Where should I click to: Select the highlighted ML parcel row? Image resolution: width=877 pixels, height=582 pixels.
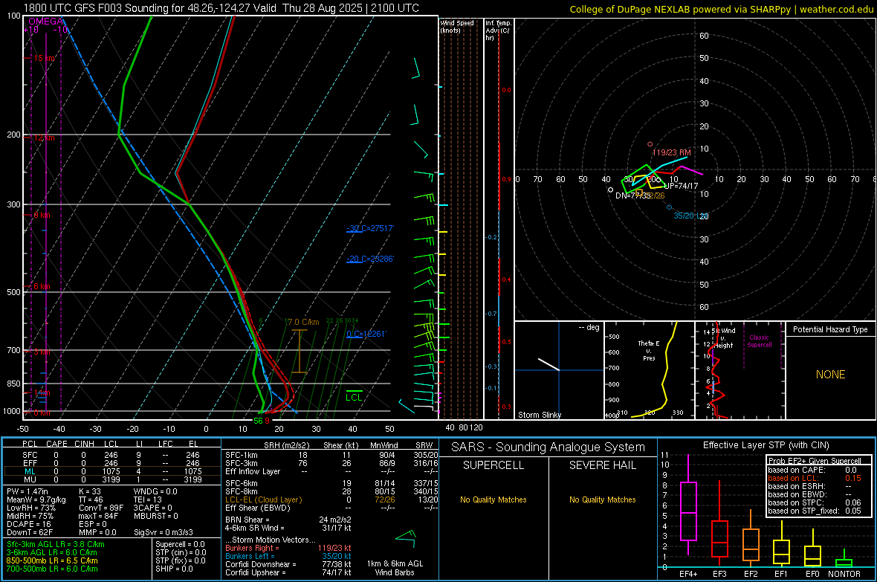tap(111, 471)
